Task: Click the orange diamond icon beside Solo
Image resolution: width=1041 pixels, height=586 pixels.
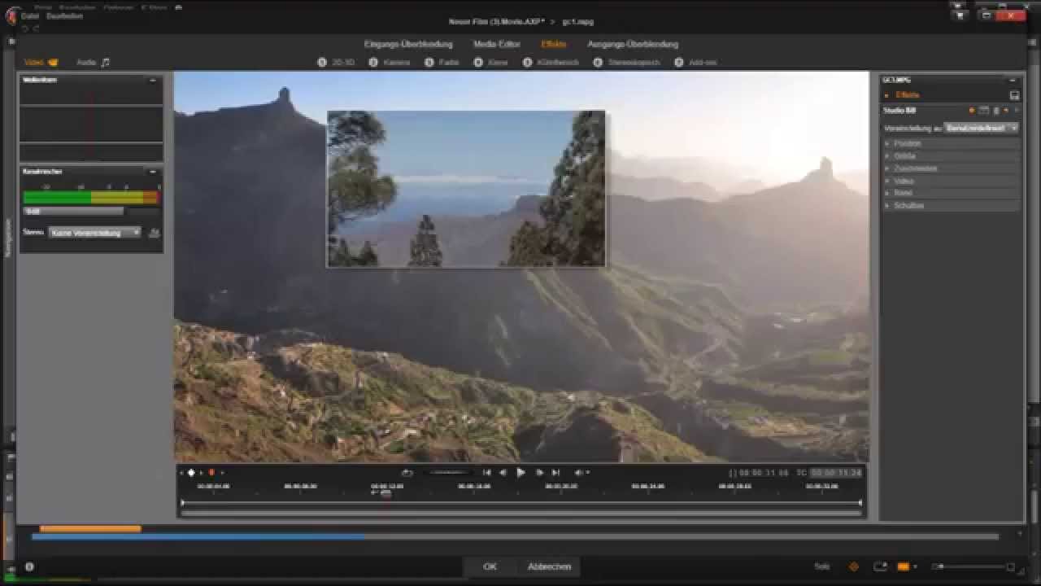Action: [854, 566]
